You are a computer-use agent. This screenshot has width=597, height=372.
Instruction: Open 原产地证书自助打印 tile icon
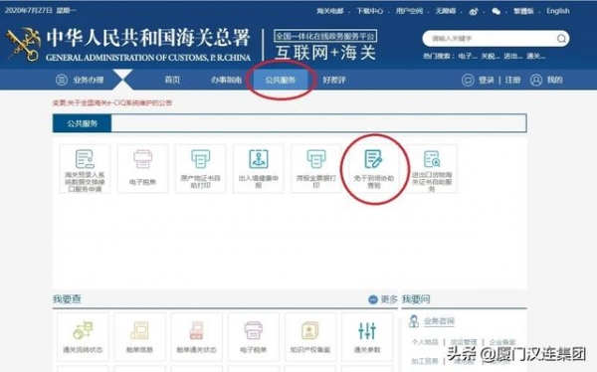(x=201, y=159)
